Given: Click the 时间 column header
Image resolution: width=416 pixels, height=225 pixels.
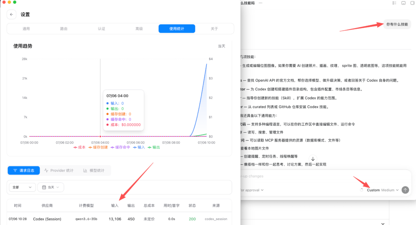Looking at the screenshot, I should pyautogui.click(x=17, y=205).
